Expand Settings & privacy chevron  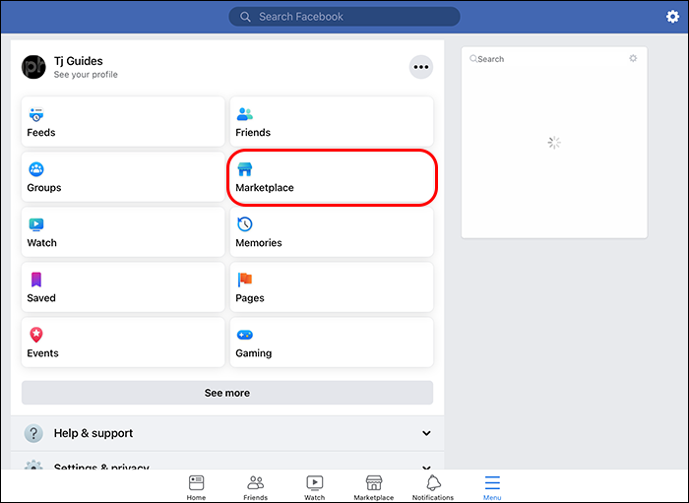[426, 468]
